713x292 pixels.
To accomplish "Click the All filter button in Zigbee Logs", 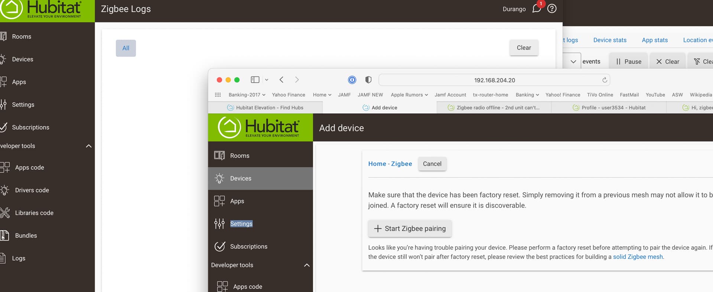I will (x=126, y=48).
